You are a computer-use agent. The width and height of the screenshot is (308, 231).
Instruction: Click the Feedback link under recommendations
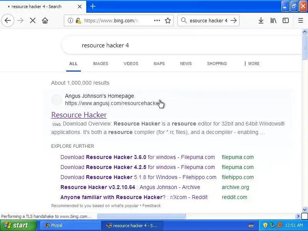coord(151,206)
